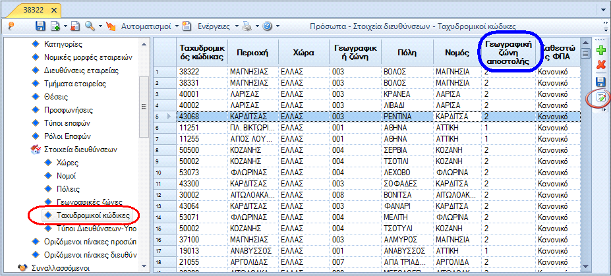Click the Γεωγραφική ζώνη αποστολής column header
This screenshot has height=276, width=611.
point(509,53)
